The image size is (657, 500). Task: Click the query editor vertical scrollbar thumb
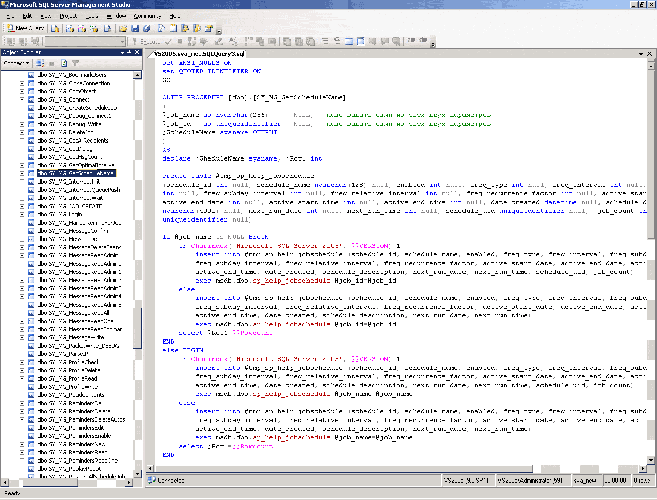[x=651, y=154]
